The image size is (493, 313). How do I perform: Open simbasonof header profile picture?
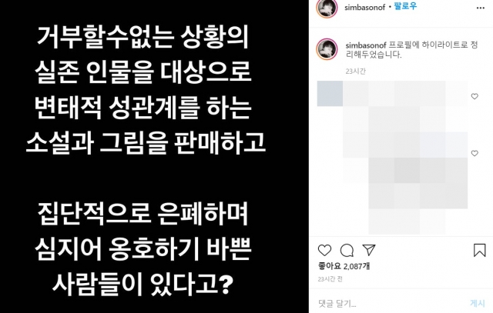point(327,8)
